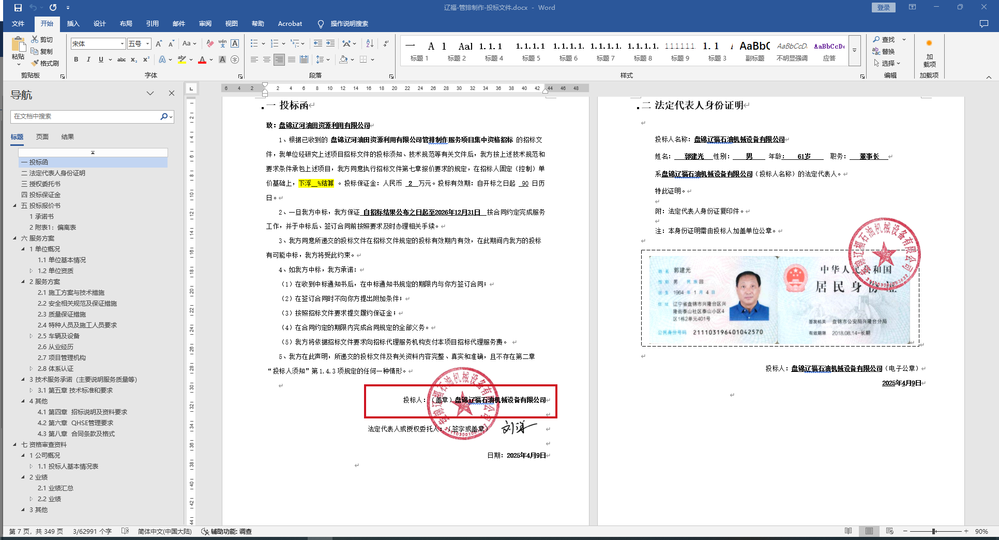
Task: Apply character shading
Action: 222,59
